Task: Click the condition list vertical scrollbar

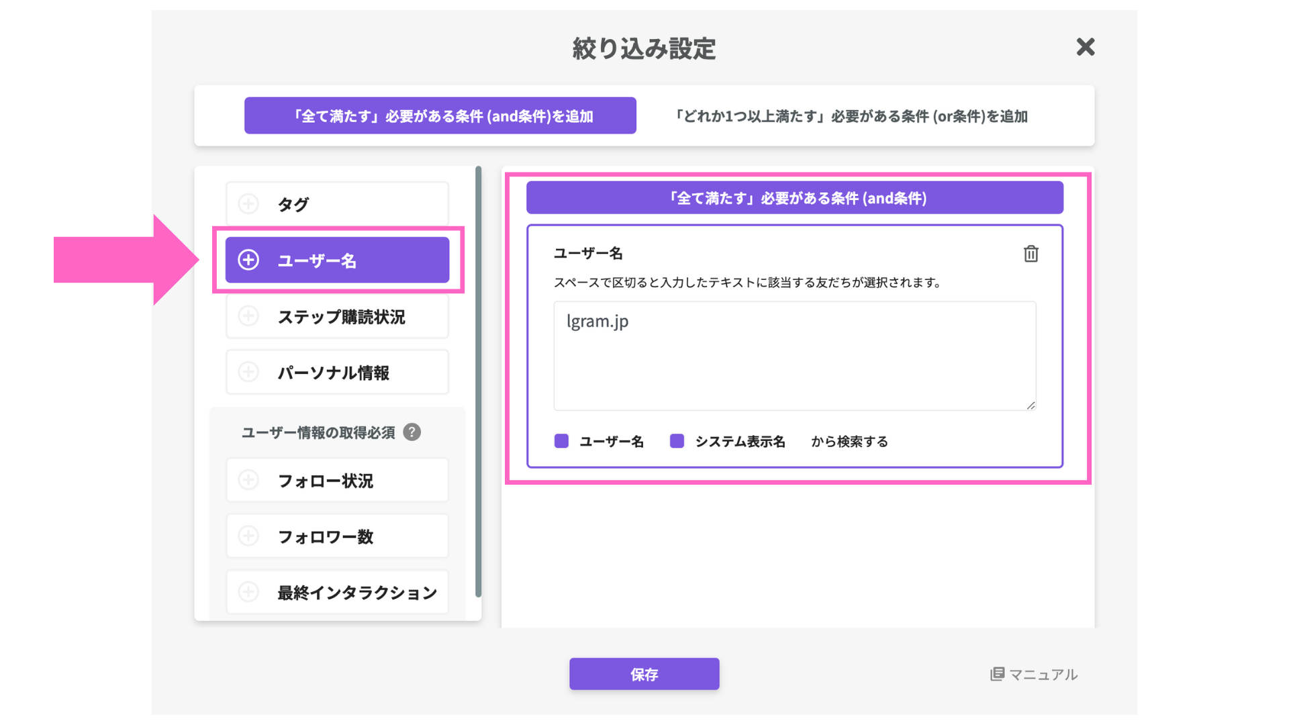Action: [x=478, y=383]
